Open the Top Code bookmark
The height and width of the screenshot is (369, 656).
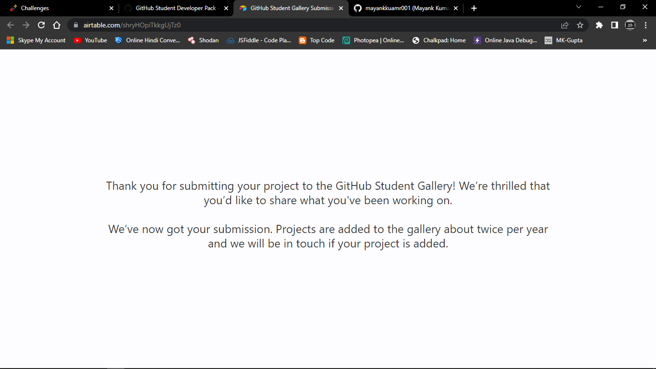[316, 40]
